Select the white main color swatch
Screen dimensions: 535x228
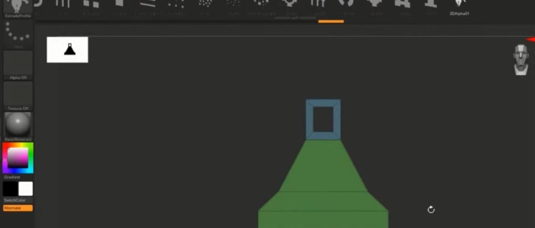26,189
